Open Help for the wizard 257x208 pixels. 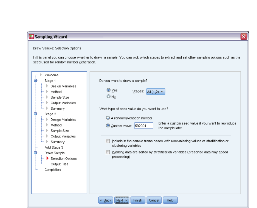[170, 200]
